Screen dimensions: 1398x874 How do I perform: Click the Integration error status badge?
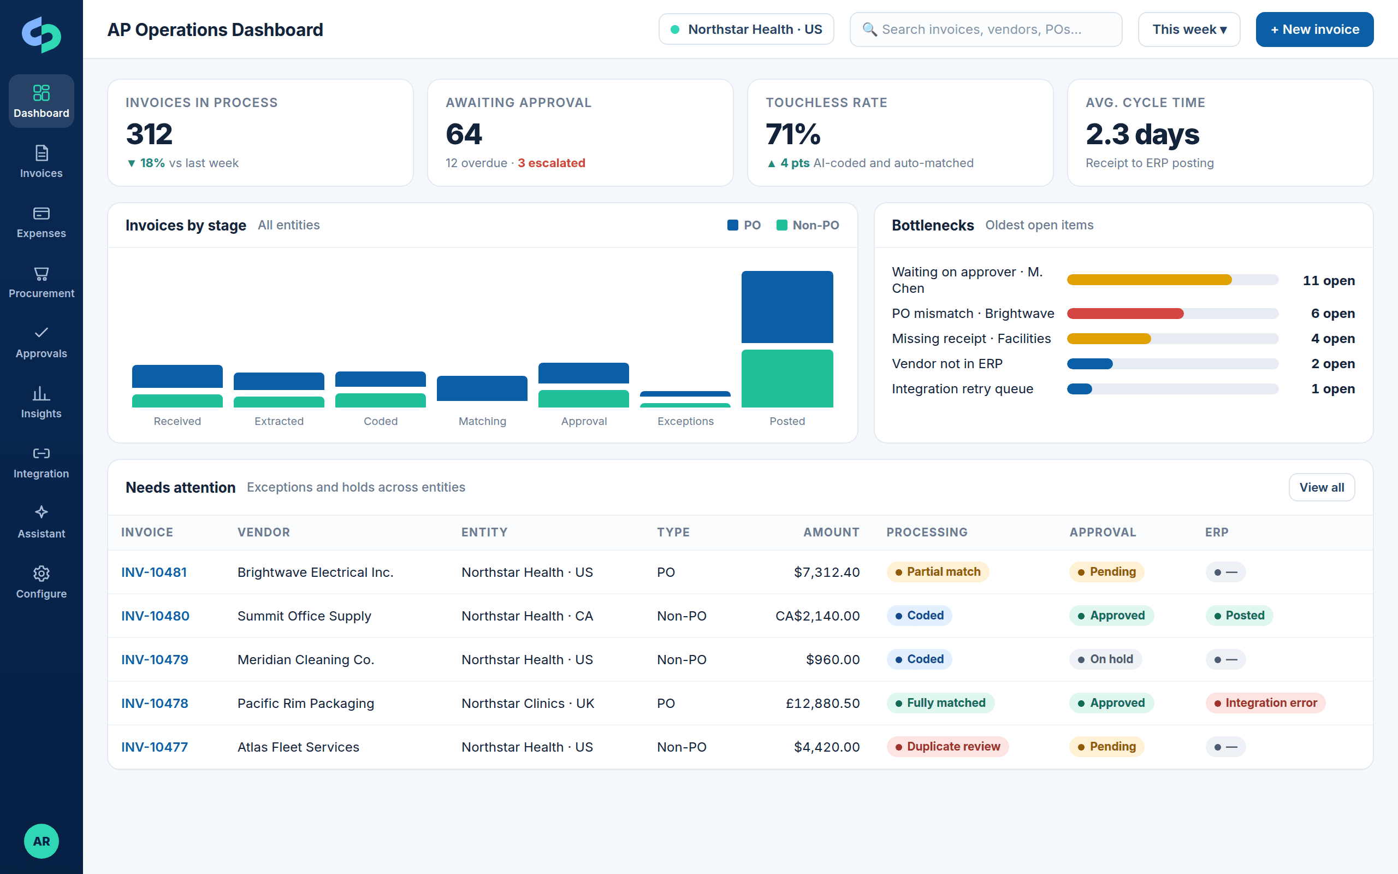[x=1265, y=703]
